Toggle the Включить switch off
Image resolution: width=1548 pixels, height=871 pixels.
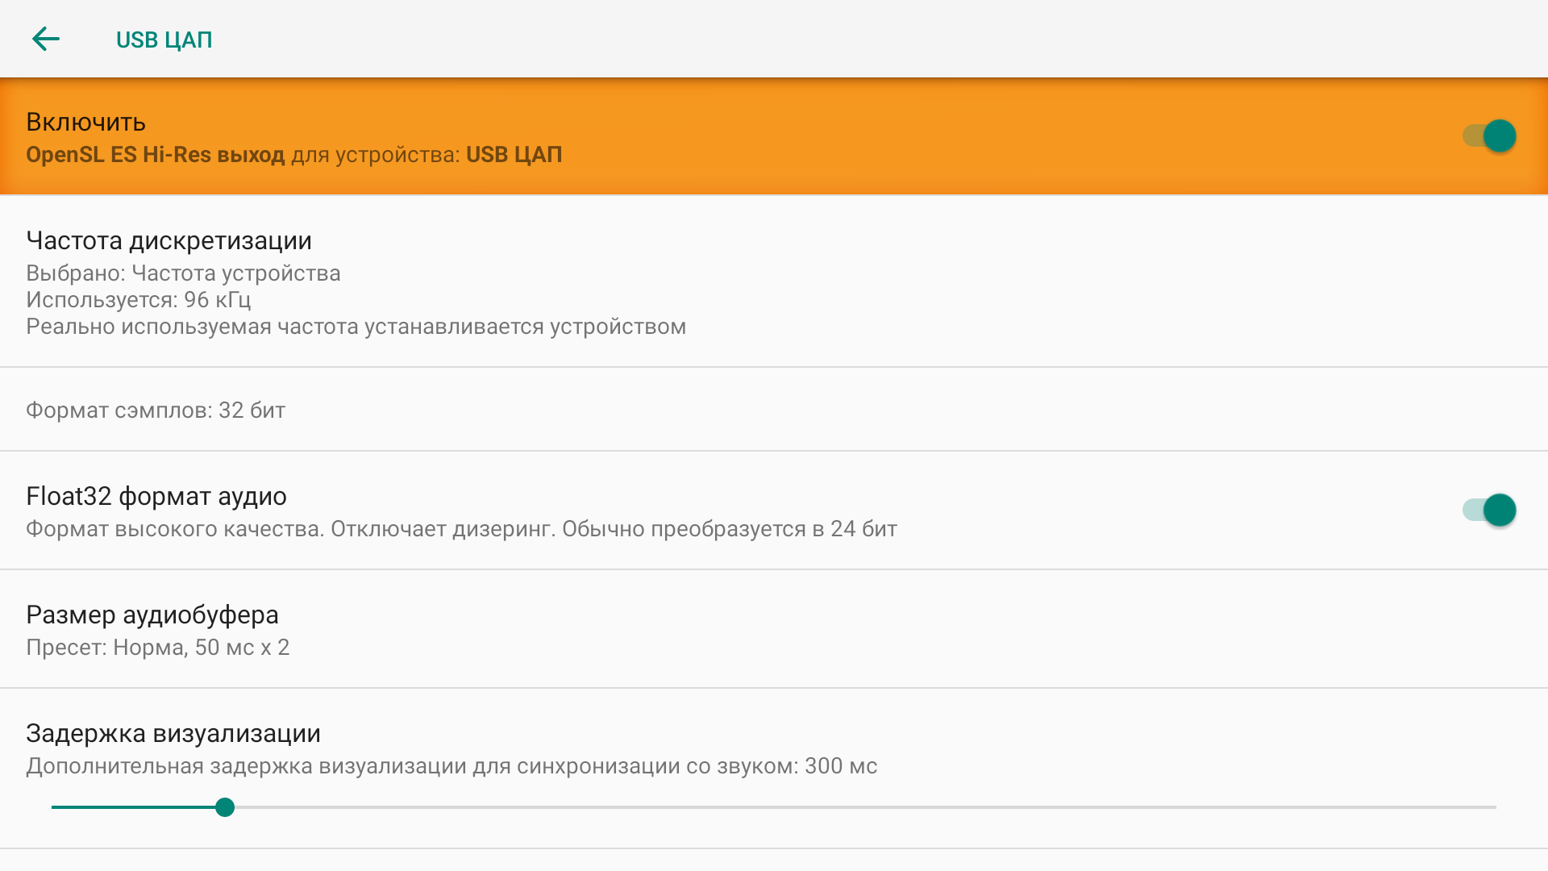pyautogui.click(x=1488, y=136)
